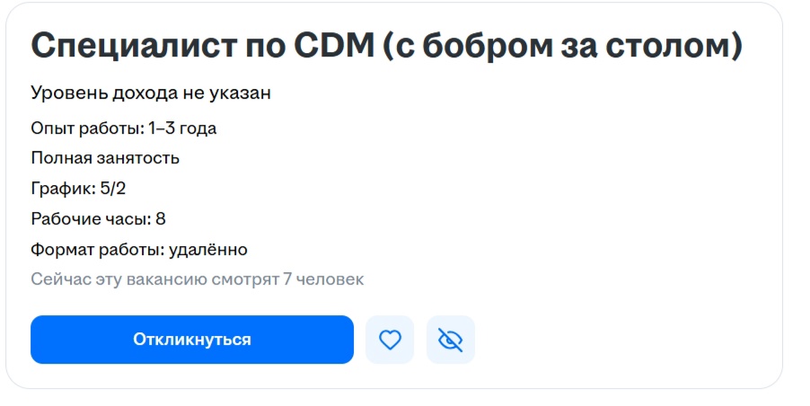Add the vacancy to favorites with the heart icon

coord(390,340)
